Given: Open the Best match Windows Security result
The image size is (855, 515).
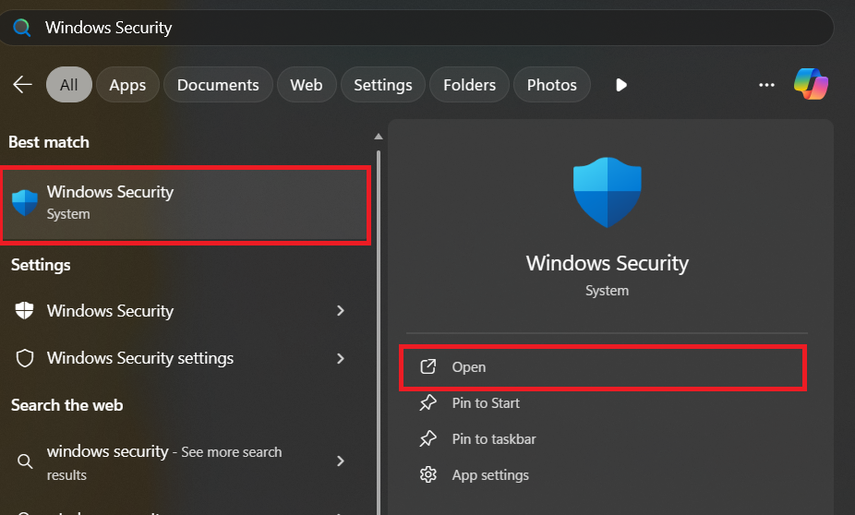Looking at the screenshot, I should pyautogui.click(x=185, y=203).
